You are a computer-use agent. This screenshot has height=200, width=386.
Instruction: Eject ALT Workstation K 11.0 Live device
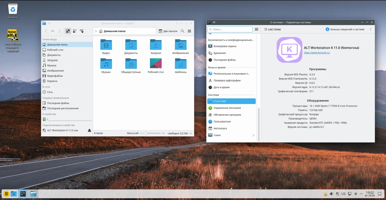pyautogui.click(x=89, y=130)
